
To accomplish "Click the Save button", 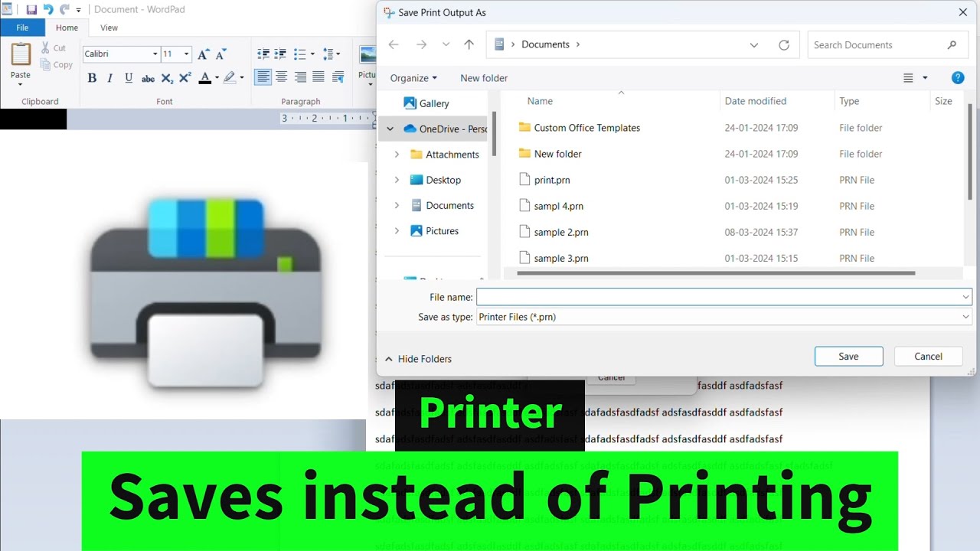I will click(848, 357).
